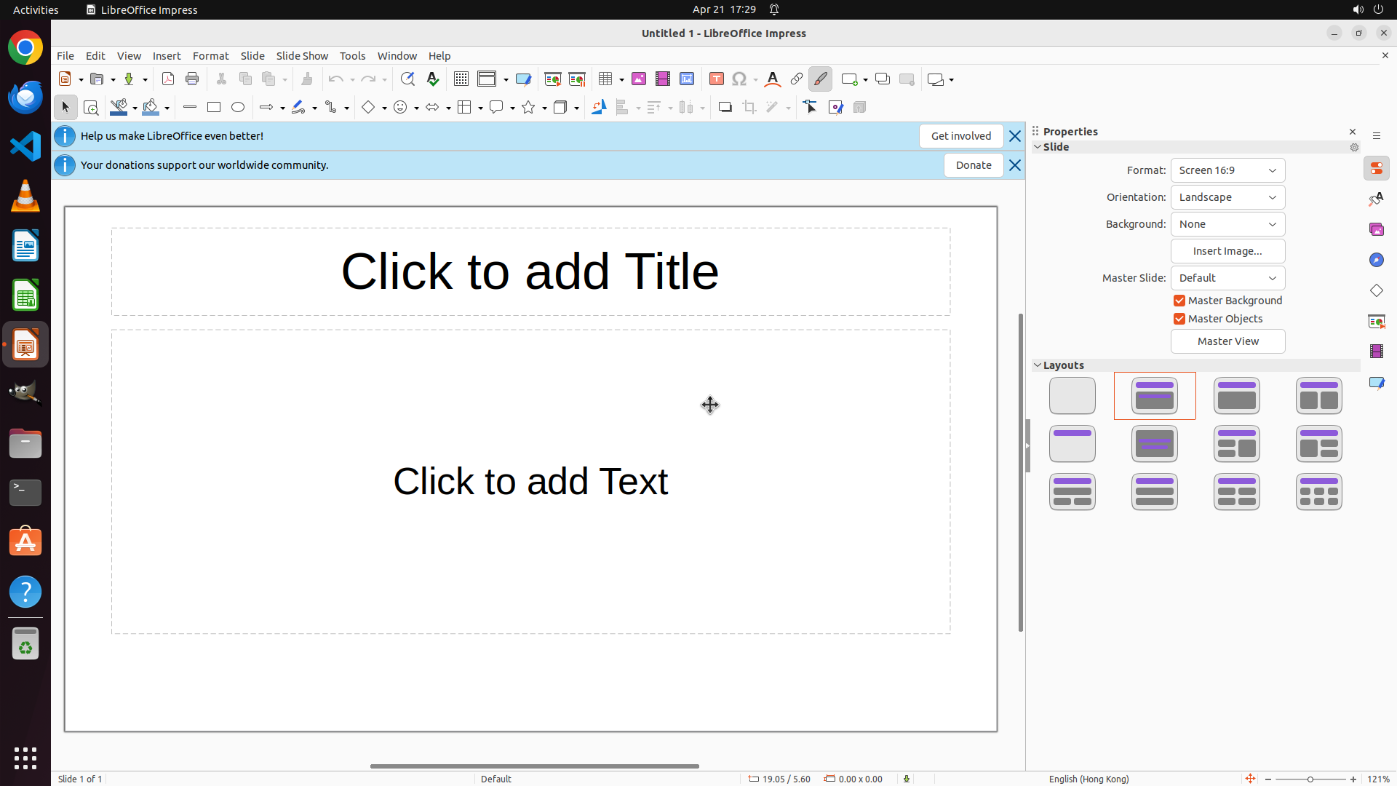Click the Export as PDF icon
The image size is (1397, 786).
pyautogui.click(x=168, y=79)
